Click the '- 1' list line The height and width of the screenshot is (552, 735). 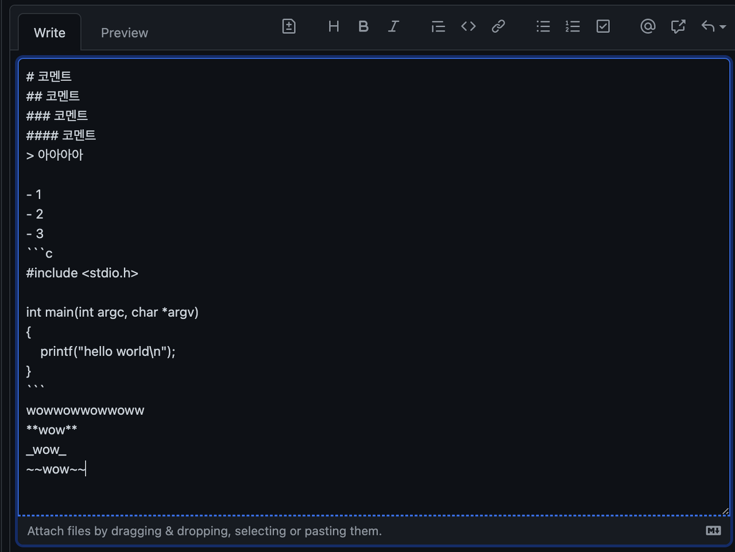click(34, 195)
